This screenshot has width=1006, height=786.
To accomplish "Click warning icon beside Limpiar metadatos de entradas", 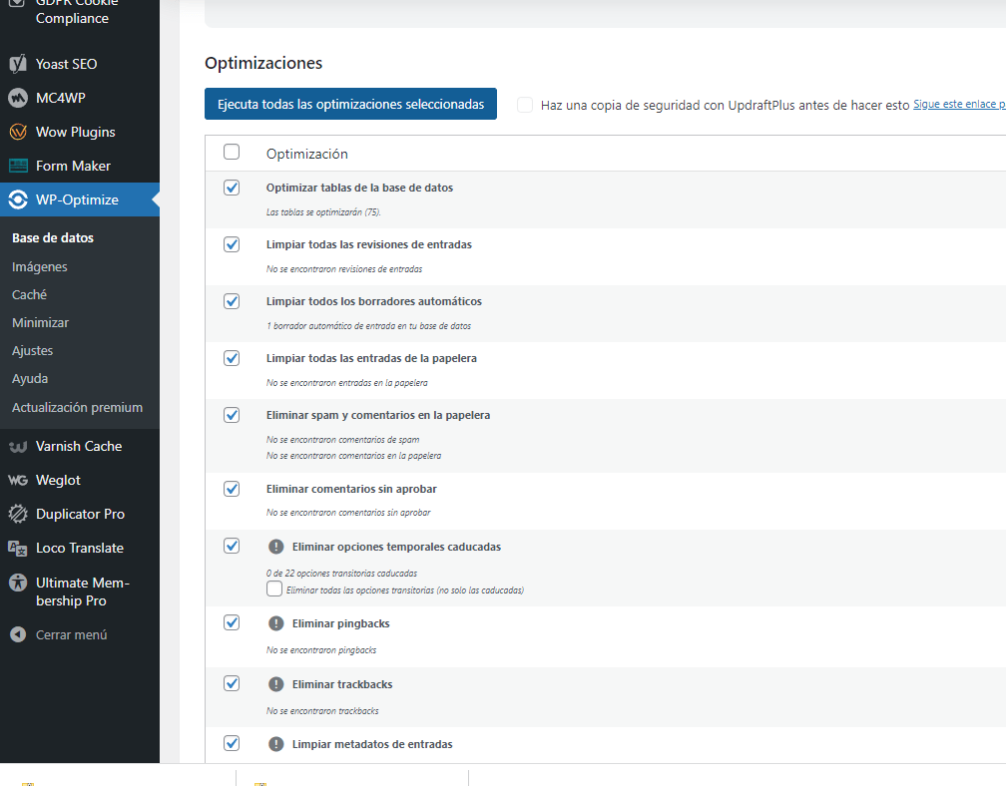I will (275, 744).
